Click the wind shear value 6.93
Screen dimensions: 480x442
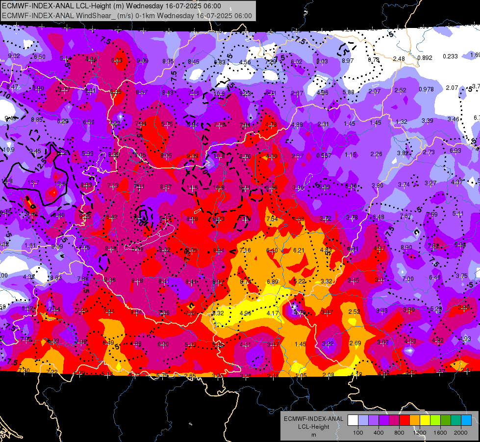click(455, 151)
